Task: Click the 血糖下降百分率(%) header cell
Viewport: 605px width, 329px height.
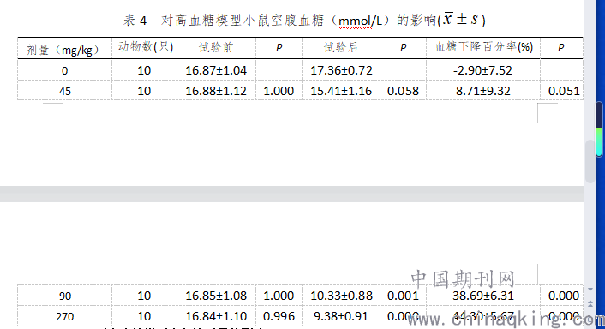Action: 483,48
